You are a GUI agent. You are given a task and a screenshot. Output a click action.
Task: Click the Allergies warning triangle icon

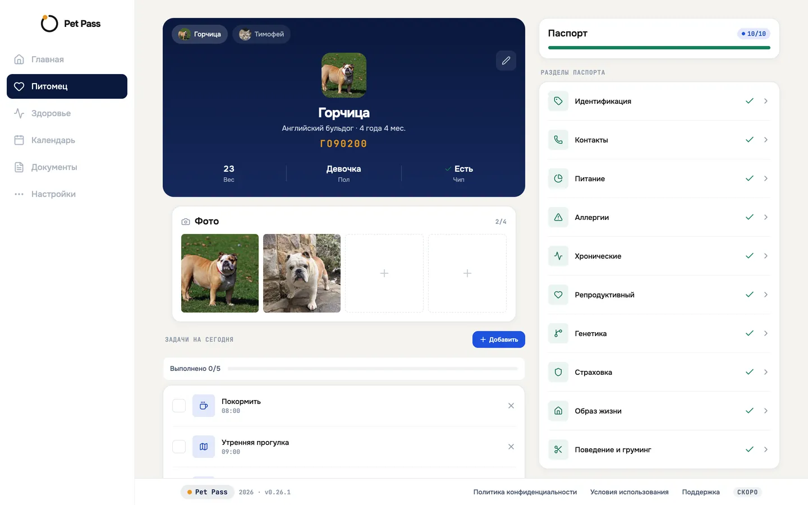point(558,217)
